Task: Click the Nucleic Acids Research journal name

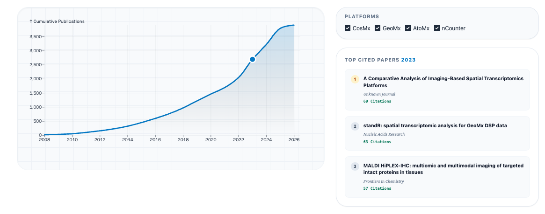Action: tap(384, 134)
